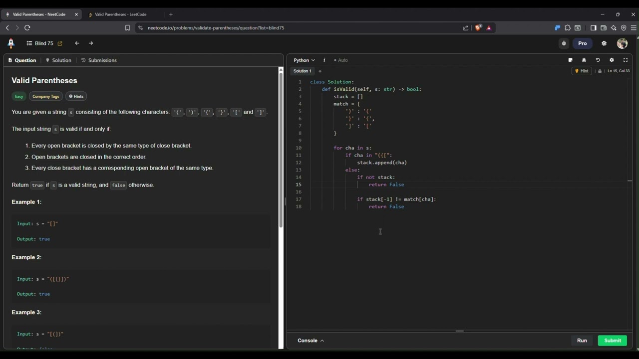Close the NeetCode browser tab

point(76,14)
